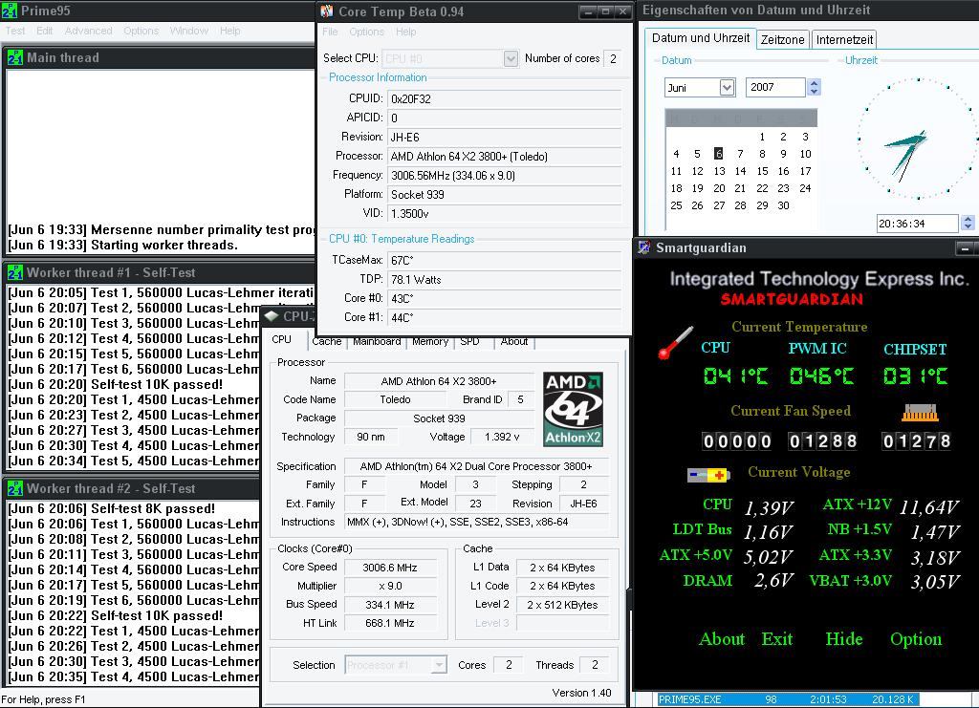
Task: Click the fan speed 01288 counter
Action: pos(823,441)
